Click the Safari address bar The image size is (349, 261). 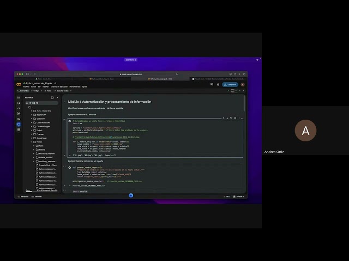(x=131, y=74)
